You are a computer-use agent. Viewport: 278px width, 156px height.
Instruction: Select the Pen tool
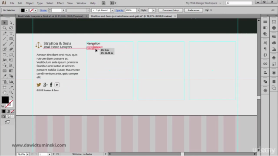click(5, 33)
